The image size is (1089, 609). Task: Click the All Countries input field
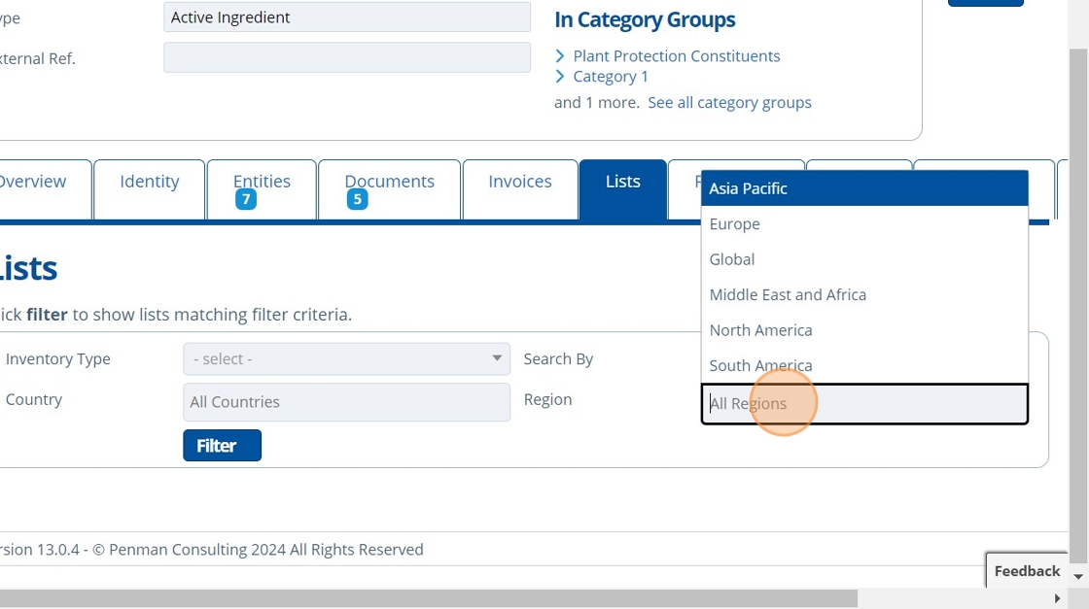[346, 402]
